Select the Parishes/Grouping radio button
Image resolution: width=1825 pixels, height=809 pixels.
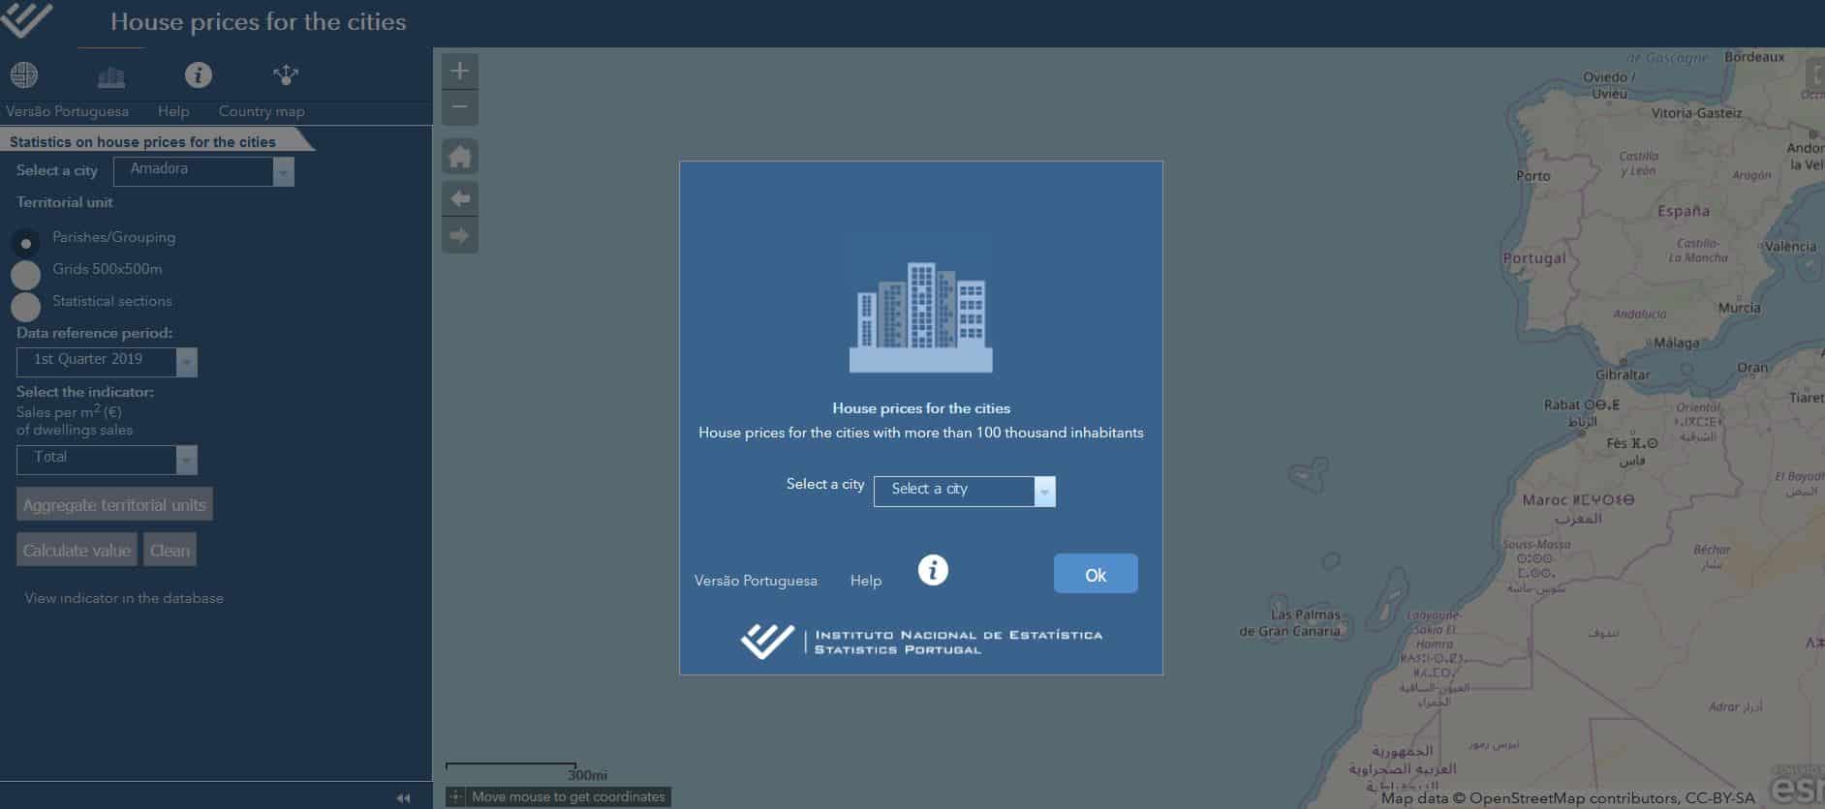pyautogui.click(x=26, y=243)
